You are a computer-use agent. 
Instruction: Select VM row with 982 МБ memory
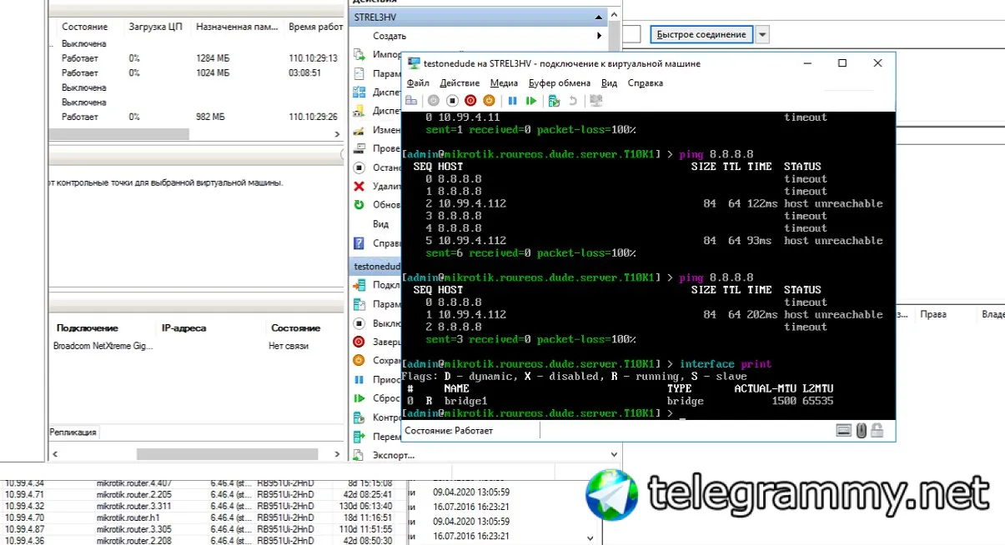tap(196, 117)
